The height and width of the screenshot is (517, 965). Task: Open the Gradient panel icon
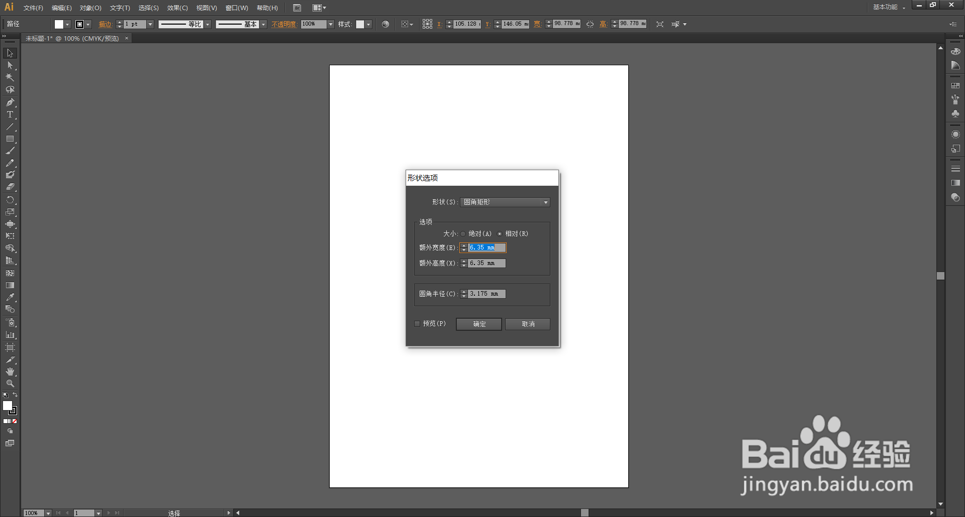click(955, 183)
